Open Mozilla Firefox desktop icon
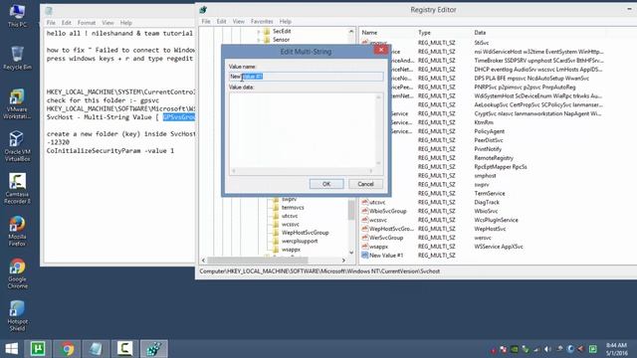This screenshot has width=637, height=358. (17, 232)
